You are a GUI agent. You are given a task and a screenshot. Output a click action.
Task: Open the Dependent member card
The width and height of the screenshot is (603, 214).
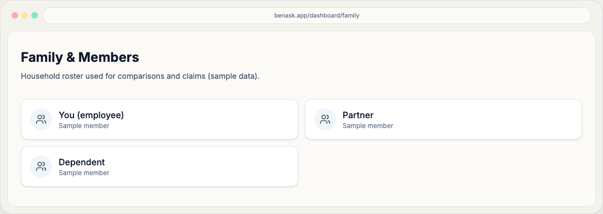160,166
